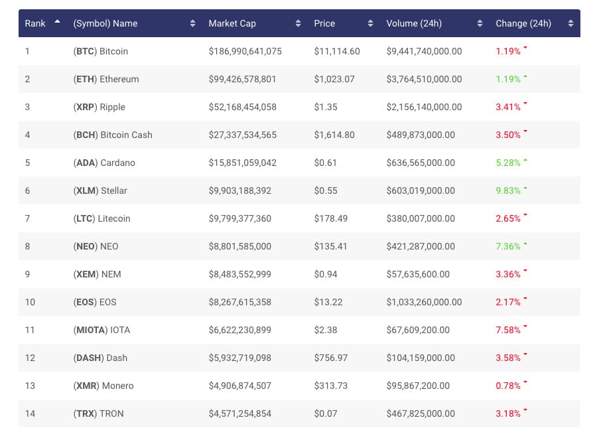Image resolution: width=597 pixels, height=438 pixels.
Task: Click sort arrows beside Market Cap
Action: (x=298, y=24)
